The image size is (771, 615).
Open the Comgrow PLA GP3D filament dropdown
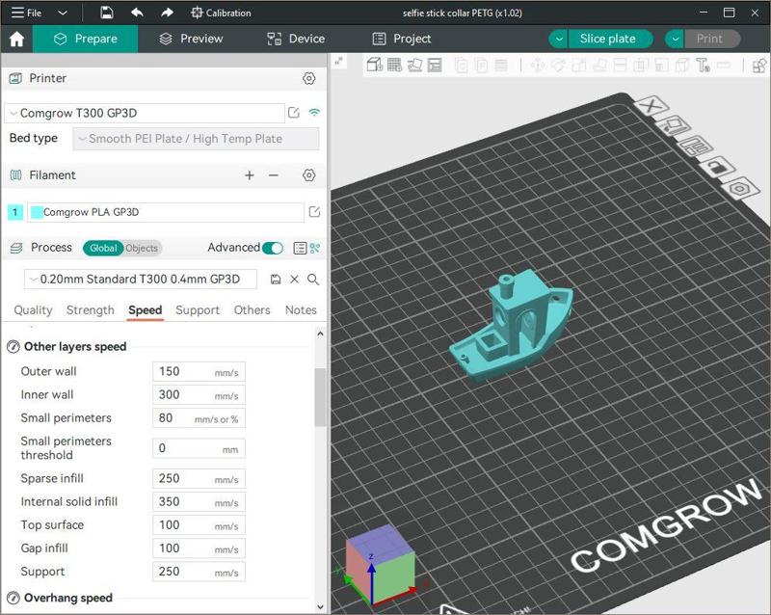(166, 212)
